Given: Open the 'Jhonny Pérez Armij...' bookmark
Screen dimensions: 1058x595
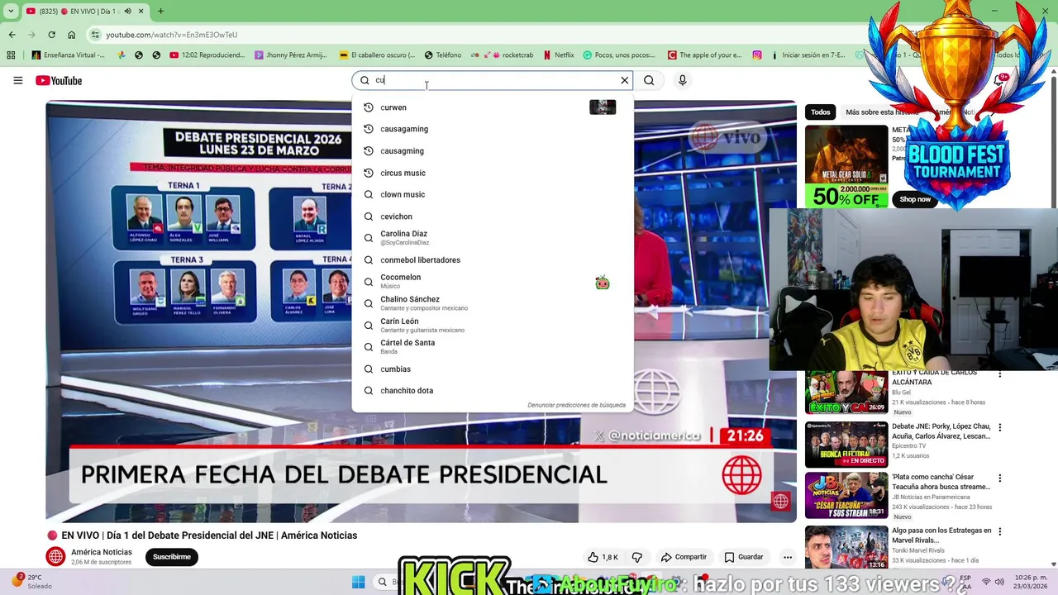Looking at the screenshot, I should 291,55.
